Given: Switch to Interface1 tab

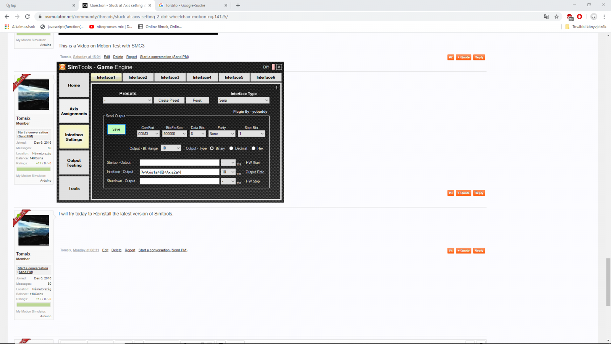Looking at the screenshot, I should click(x=106, y=77).
